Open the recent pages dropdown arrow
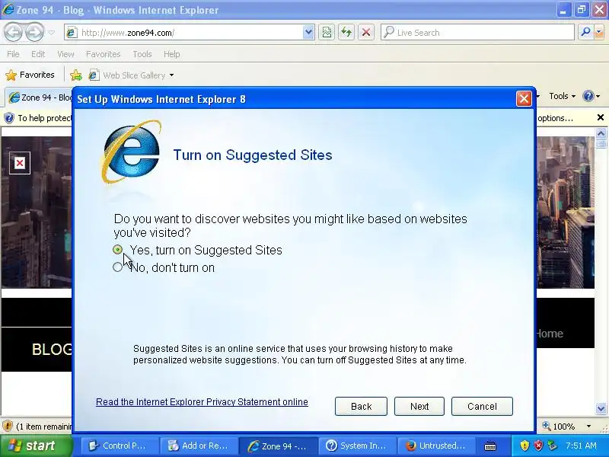Viewport: 609px width, 457px height. click(x=51, y=33)
